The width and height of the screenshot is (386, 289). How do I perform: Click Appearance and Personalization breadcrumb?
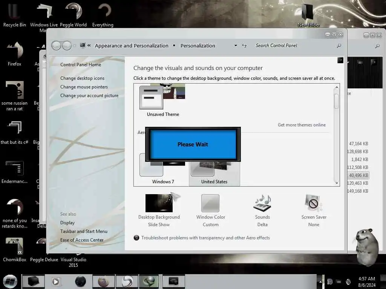click(x=132, y=46)
